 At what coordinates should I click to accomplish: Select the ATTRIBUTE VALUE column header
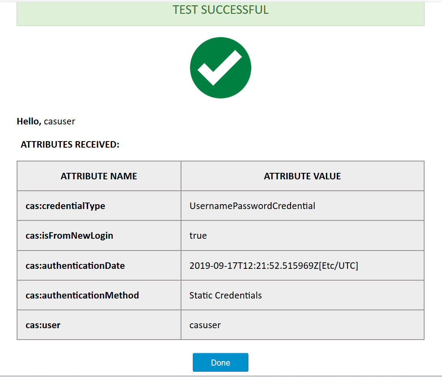click(302, 176)
